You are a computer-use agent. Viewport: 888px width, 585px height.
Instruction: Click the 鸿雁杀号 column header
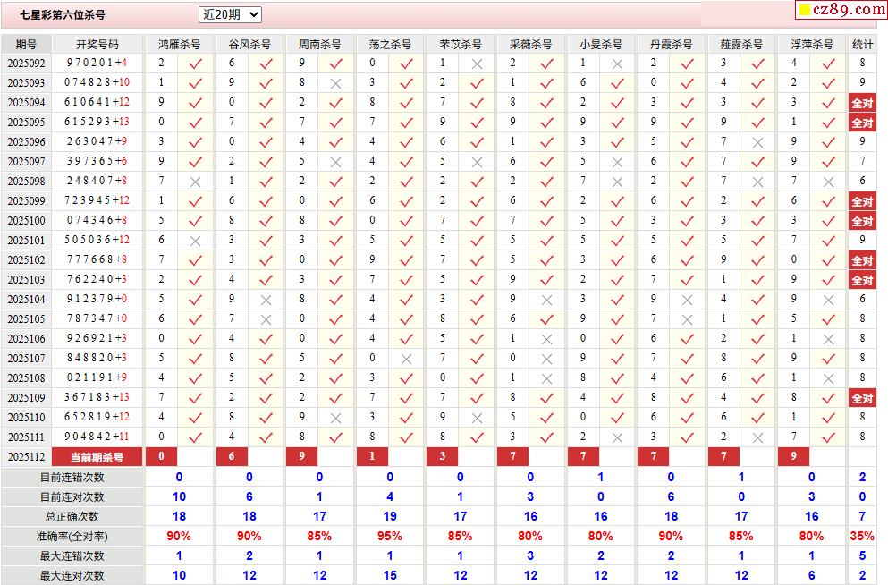coord(179,44)
